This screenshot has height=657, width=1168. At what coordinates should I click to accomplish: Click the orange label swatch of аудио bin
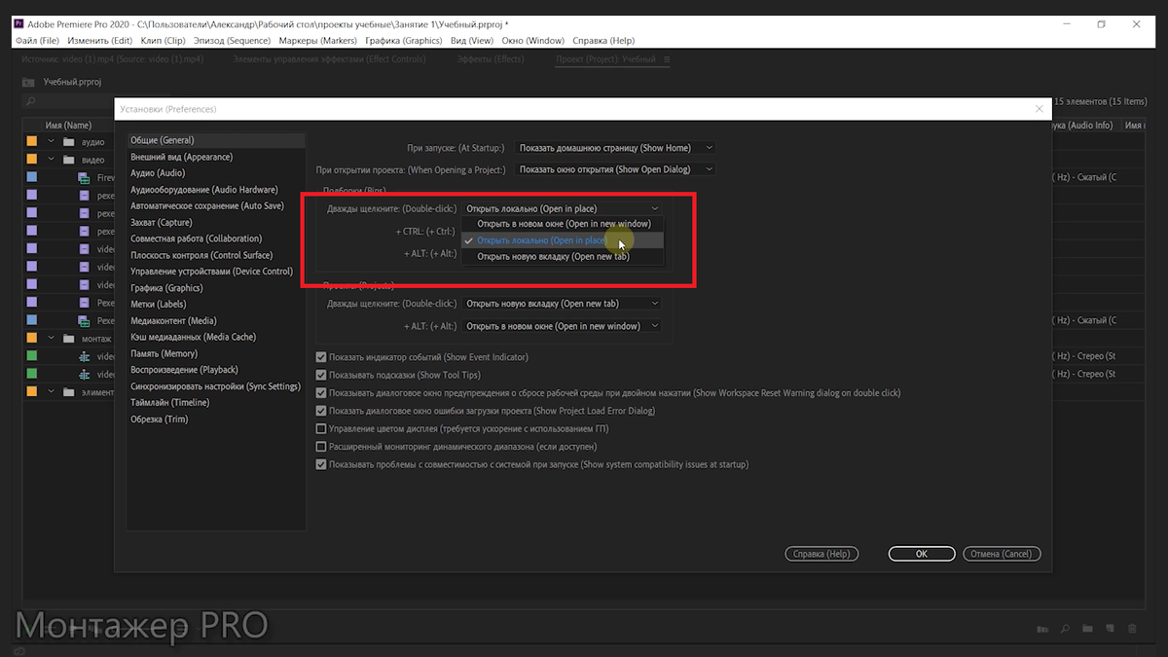tap(32, 142)
